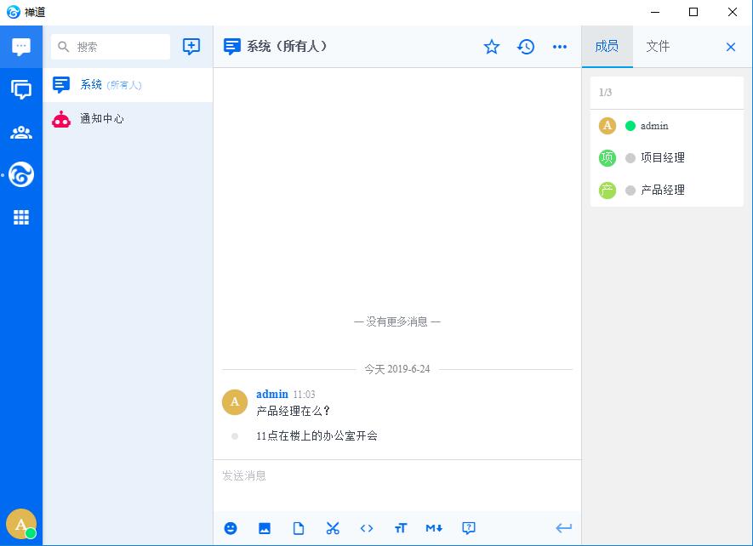Click the message tips help icon
The image size is (753, 546).
(469, 528)
